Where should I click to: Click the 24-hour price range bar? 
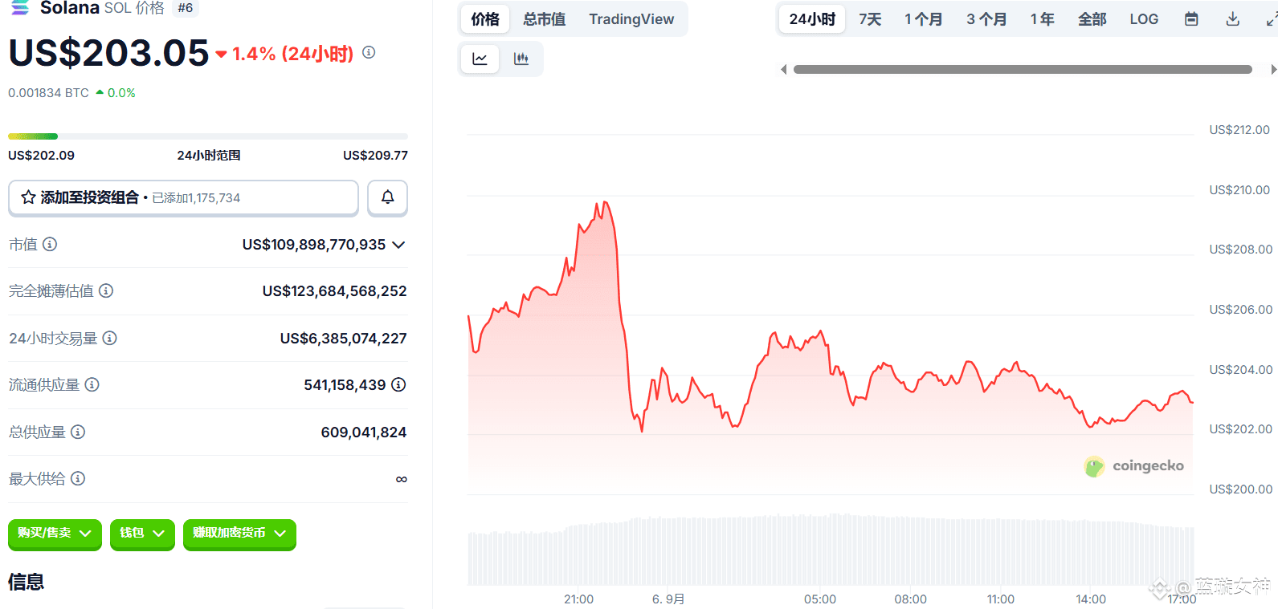tap(208, 136)
